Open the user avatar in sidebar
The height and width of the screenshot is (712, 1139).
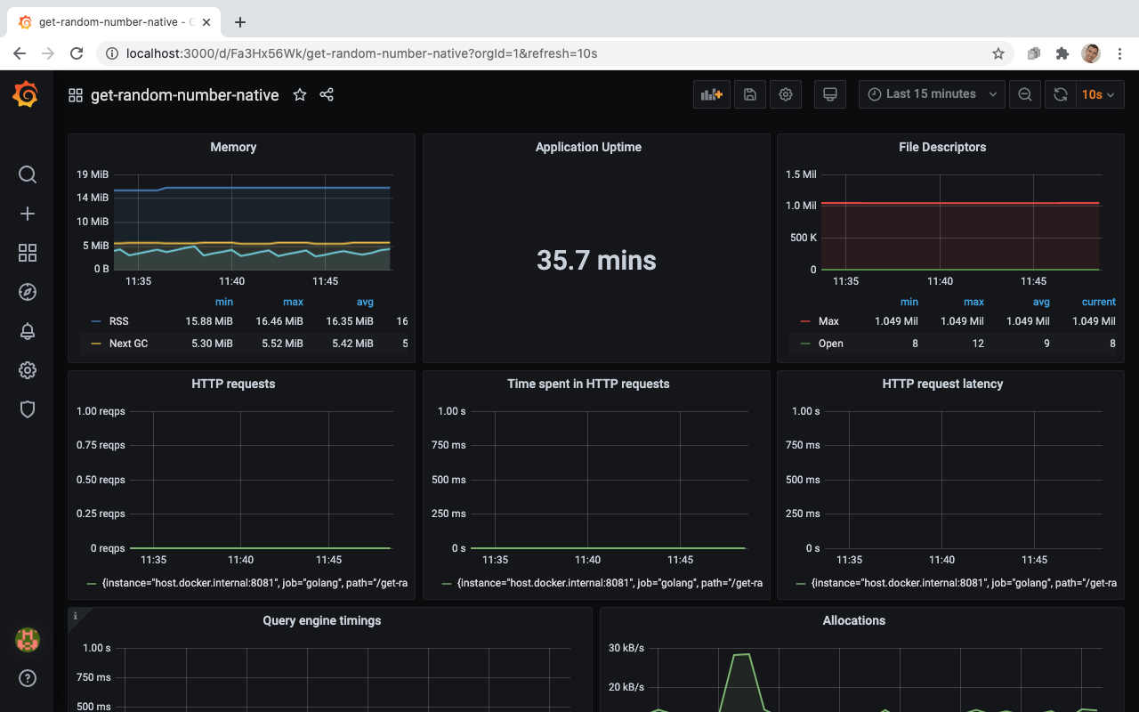28,639
